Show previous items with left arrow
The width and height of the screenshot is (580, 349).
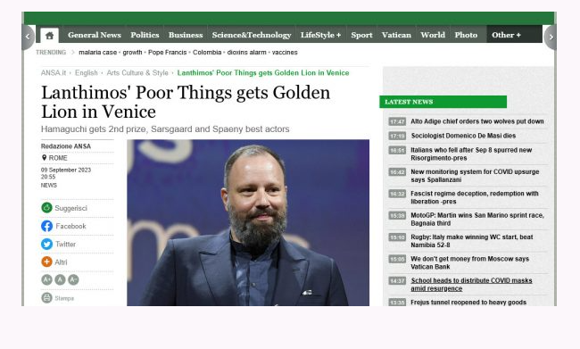[28, 37]
